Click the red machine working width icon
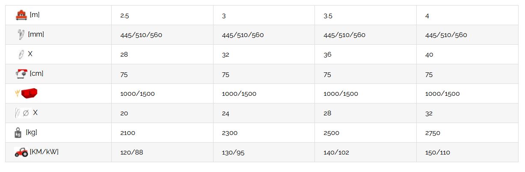 tap(21, 15)
